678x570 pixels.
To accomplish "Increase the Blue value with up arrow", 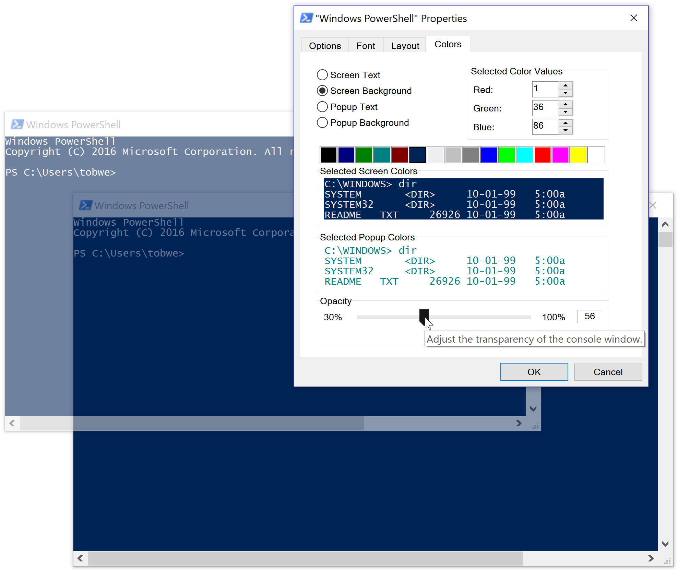I will click(566, 123).
